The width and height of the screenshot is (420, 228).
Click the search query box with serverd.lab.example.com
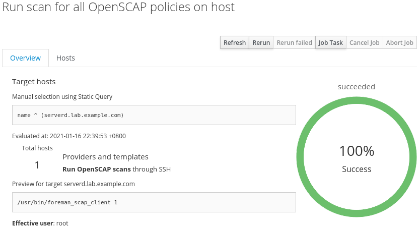click(x=154, y=115)
